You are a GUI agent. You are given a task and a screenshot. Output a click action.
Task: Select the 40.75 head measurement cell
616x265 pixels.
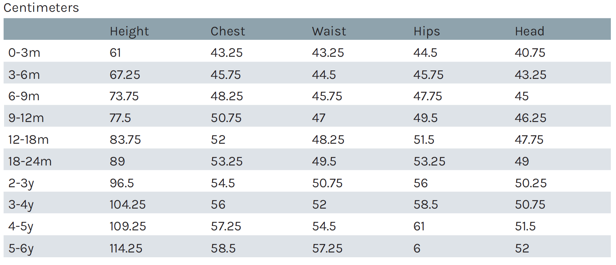coord(530,53)
